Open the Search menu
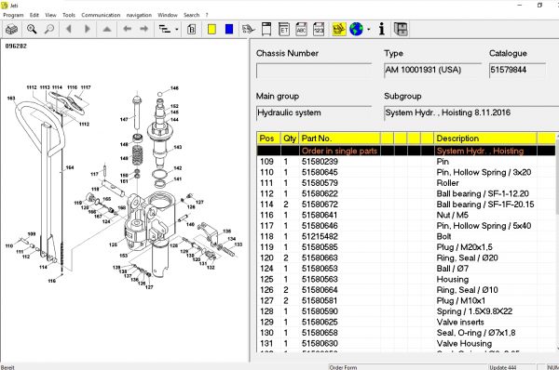 pos(191,15)
